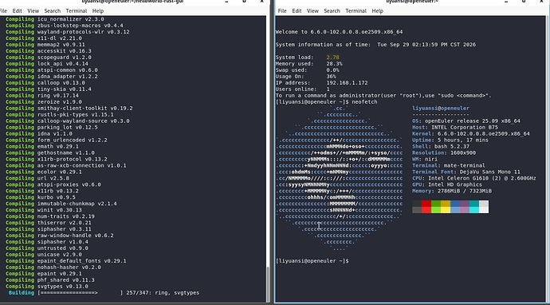The width and height of the screenshot is (550, 305).
Task: Click 'tiny-skia v0.11.4' line
Action: click(x=49, y=89)
